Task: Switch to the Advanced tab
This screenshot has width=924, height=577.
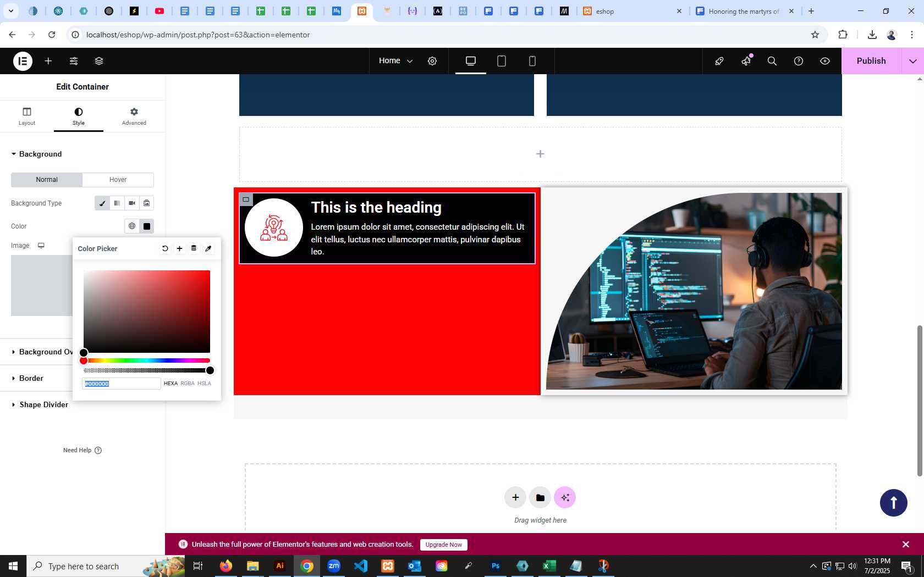Action: (x=134, y=116)
